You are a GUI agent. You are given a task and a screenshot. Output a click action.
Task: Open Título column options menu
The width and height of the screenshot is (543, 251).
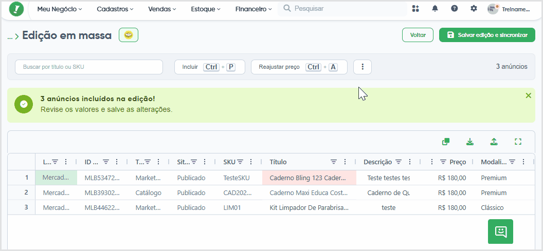[x=345, y=162]
